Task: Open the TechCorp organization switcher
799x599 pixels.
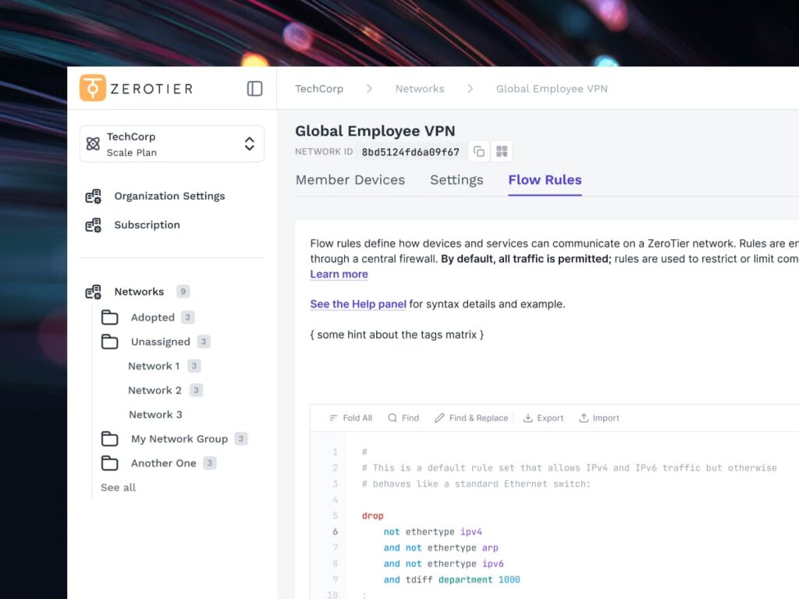Action: [x=172, y=144]
